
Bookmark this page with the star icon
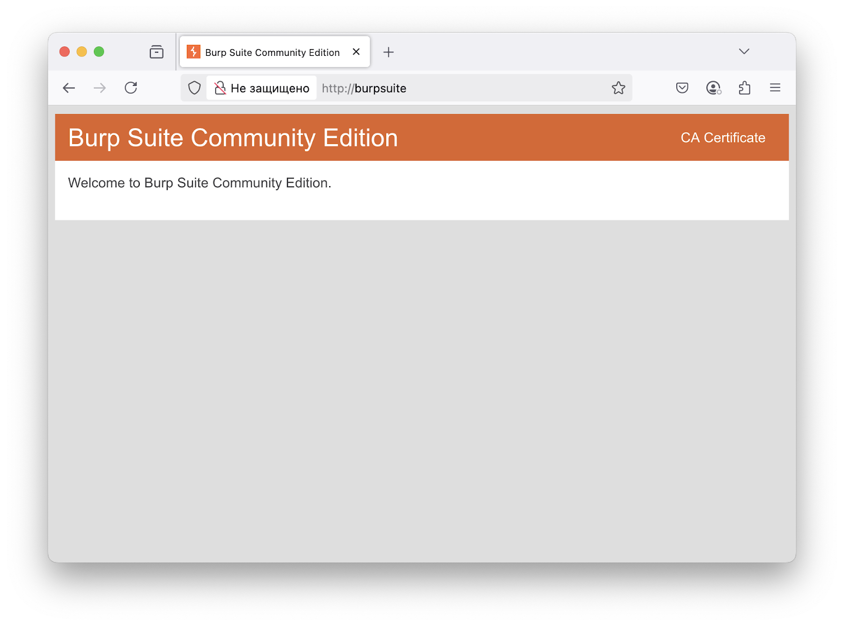[618, 88]
